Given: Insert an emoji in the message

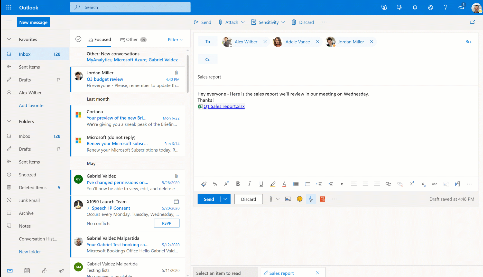Looking at the screenshot, I should click(x=300, y=199).
